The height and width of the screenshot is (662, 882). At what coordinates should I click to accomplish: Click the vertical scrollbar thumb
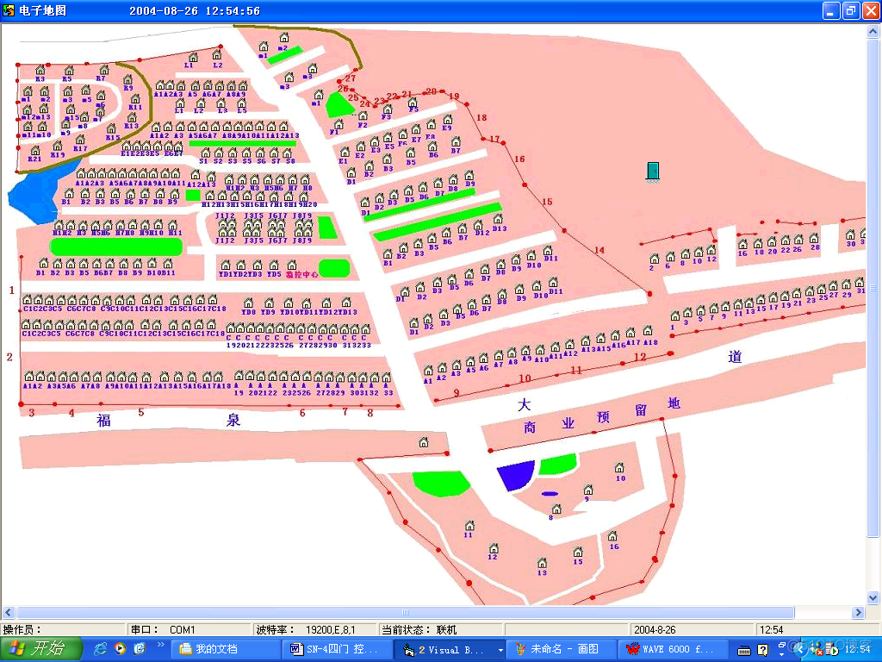pos(873,288)
